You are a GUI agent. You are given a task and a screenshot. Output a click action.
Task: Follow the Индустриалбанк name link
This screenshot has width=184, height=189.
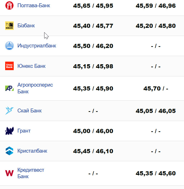click(x=37, y=46)
